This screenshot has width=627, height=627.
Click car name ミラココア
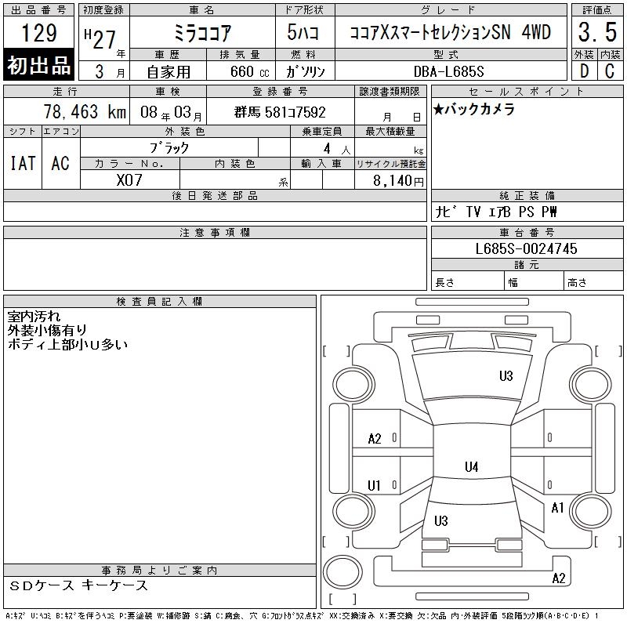click(202, 33)
